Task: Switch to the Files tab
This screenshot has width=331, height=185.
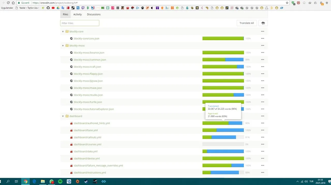Action: pos(65,14)
